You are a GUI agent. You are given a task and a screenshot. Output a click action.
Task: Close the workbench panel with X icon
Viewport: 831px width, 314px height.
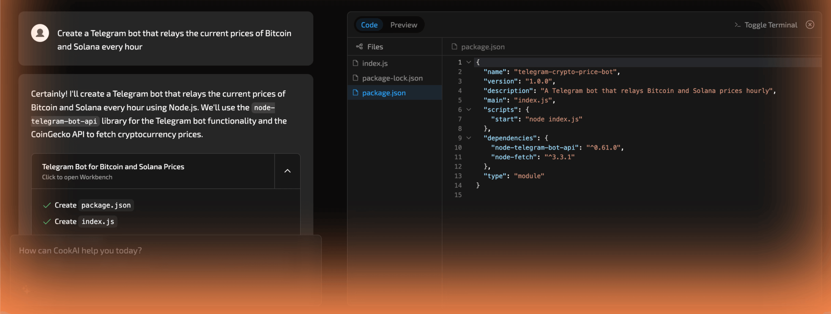(810, 25)
